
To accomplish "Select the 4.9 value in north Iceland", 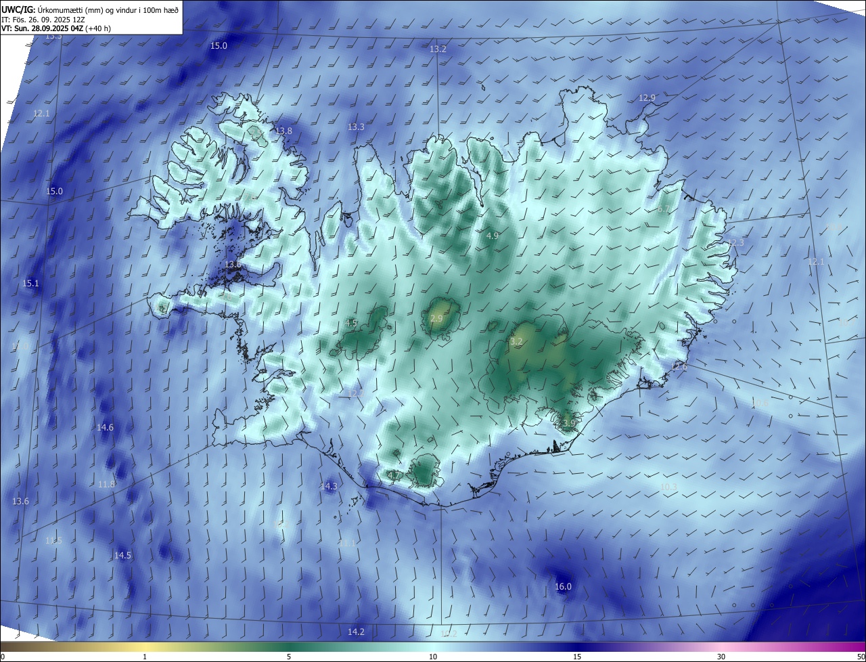I will point(493,236).
